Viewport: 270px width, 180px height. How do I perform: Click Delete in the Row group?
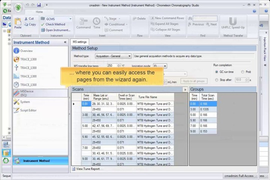[x=139, y=18]
